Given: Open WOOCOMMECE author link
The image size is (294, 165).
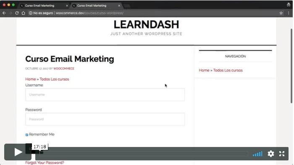Looking at the screenshot, I should tap(64, 69).
